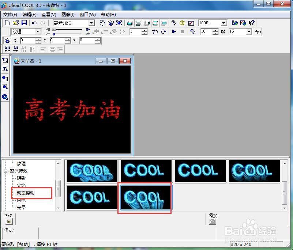This screenshot has height=250, width=293.
Task: Click the Edit Text tool on left toolbar
Action: (5, 69)
